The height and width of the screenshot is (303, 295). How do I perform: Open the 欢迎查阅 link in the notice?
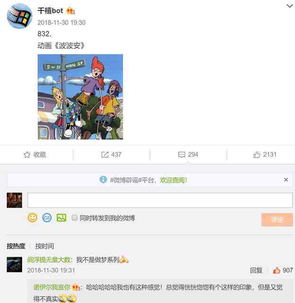point(174,180)
